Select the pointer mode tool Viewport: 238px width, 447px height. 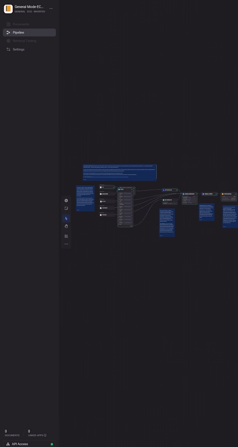(66, 218)
